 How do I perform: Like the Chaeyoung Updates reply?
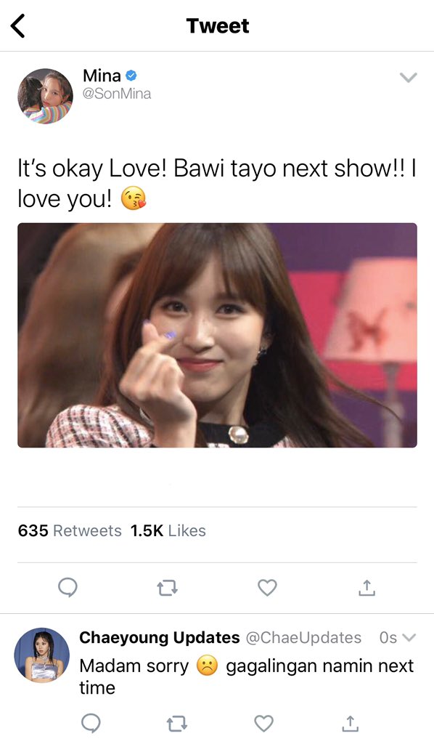click(264, 723)
